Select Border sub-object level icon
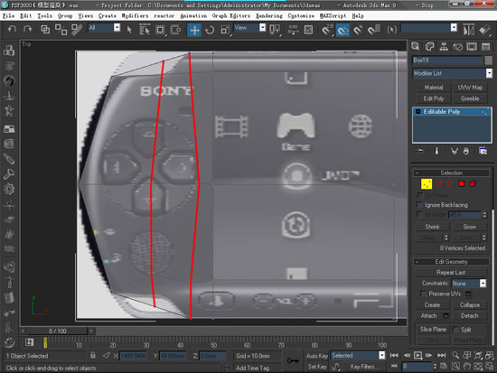The image size is (497, 373). click(449, 183)
